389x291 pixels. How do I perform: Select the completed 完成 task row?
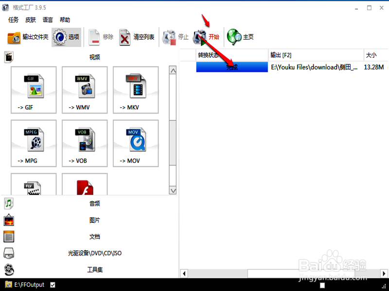pyautogui.click(x=231, y=67)
